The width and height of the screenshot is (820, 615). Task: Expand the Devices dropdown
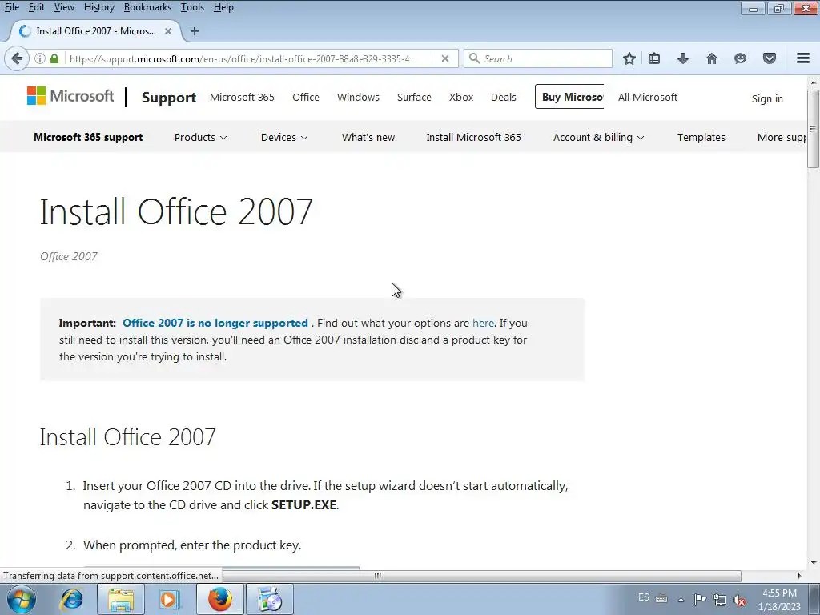[x=284, y=137]
